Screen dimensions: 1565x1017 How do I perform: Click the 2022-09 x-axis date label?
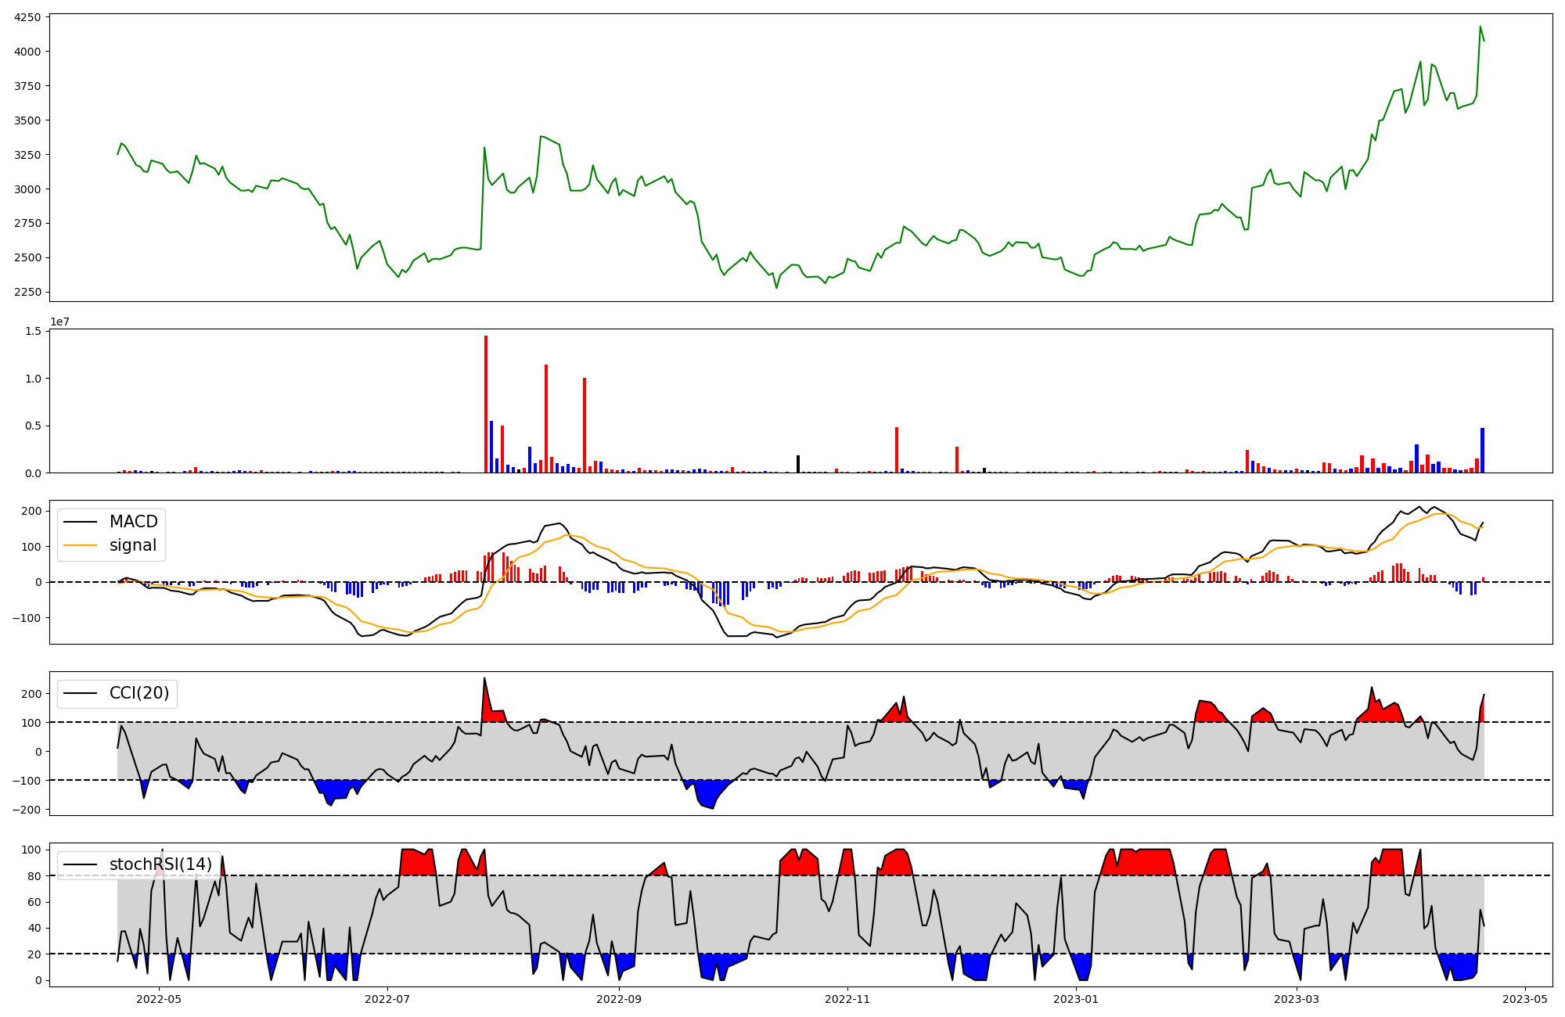pyautogui.click(x=619, y=999)
